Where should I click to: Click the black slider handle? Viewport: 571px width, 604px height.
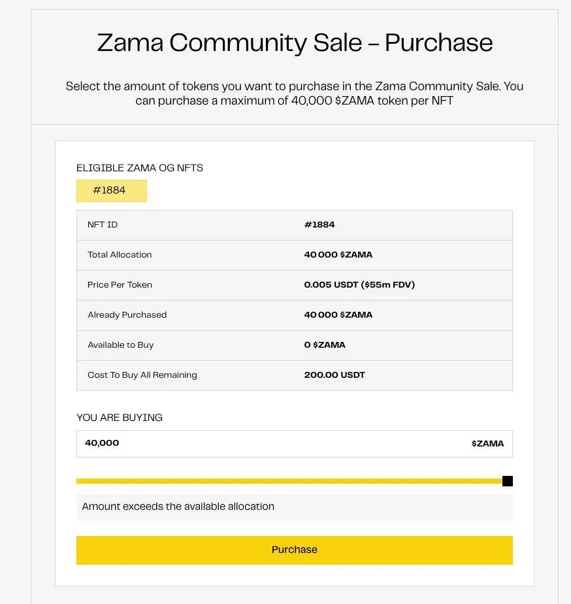508,481
